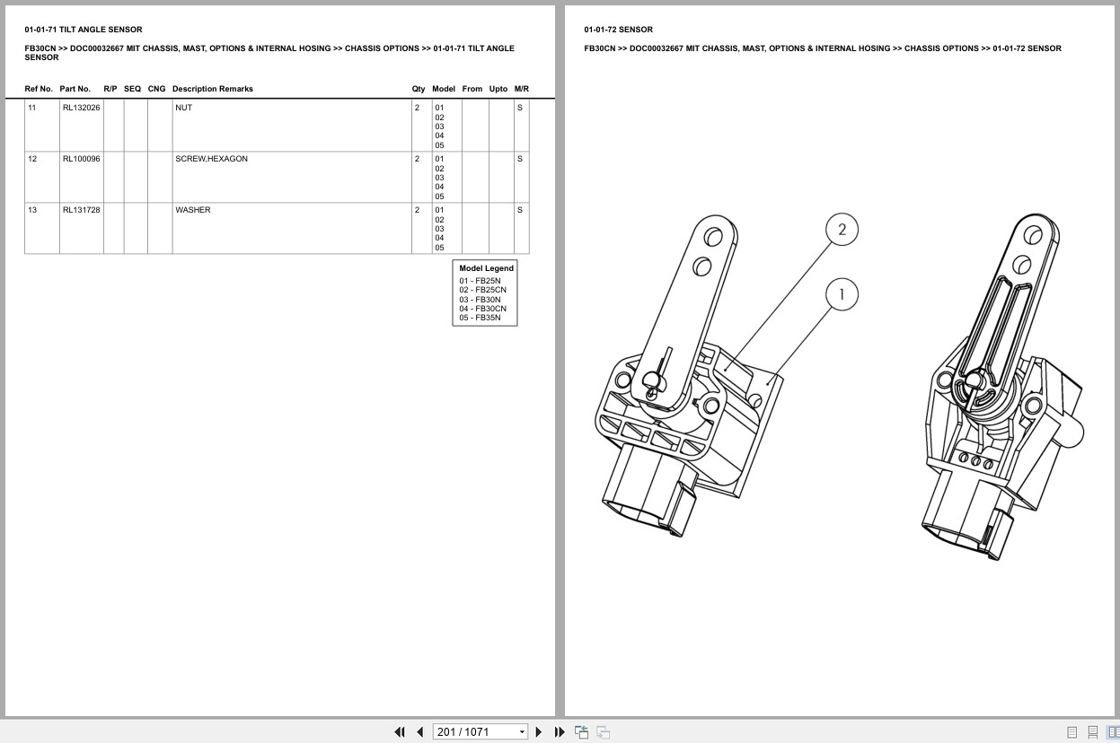Select the SCREW,HEXAGON description
Viewport: 1120px width, 743px height.
211,159
